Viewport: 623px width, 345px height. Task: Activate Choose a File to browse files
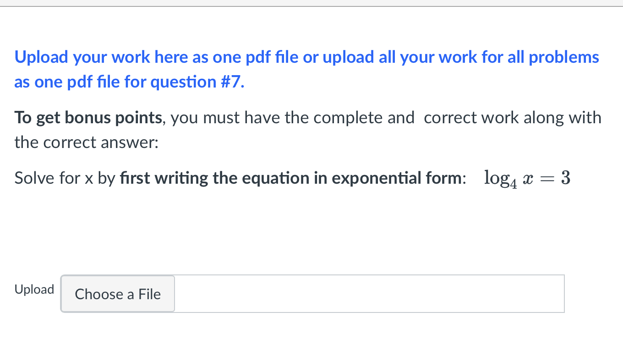pyautogui.click(x=117, y=294)
